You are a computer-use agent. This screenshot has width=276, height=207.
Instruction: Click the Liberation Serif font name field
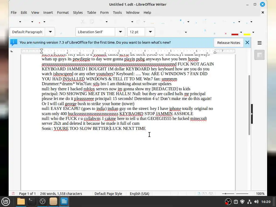click(x=95, y=32)
